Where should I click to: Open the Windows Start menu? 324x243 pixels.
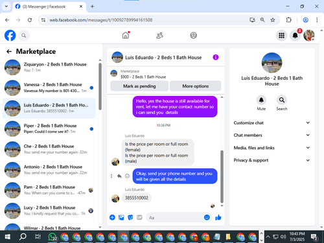click(x=8, y=237)
